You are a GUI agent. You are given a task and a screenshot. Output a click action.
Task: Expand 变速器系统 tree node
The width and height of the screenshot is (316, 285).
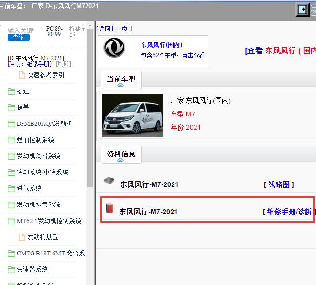[32, 270]
